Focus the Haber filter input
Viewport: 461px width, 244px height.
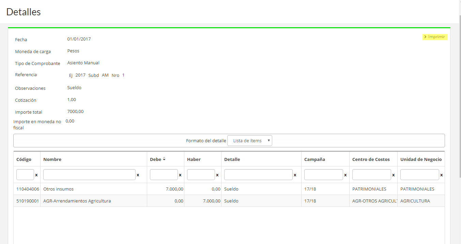pyautogui.click(x=201, y=175)
